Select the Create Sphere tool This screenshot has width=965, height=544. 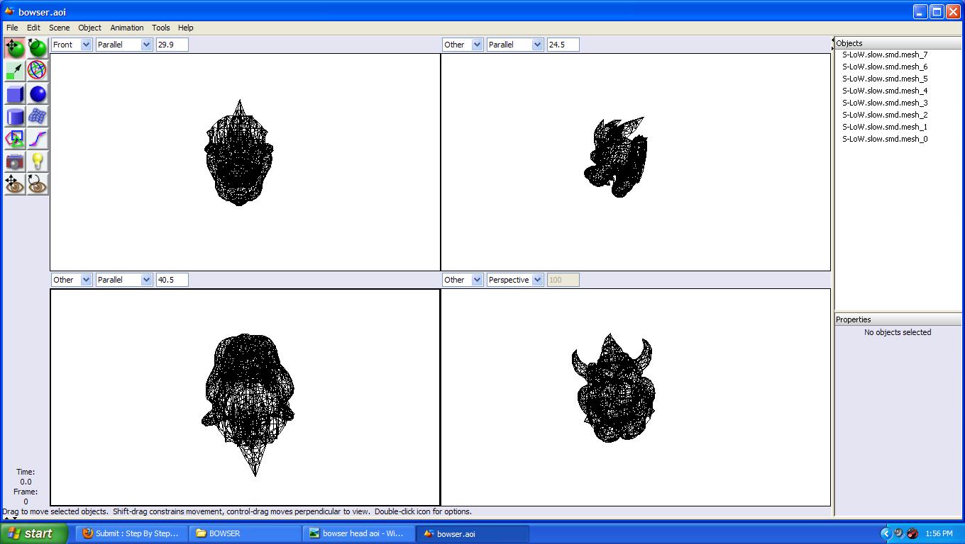[38, 93]
